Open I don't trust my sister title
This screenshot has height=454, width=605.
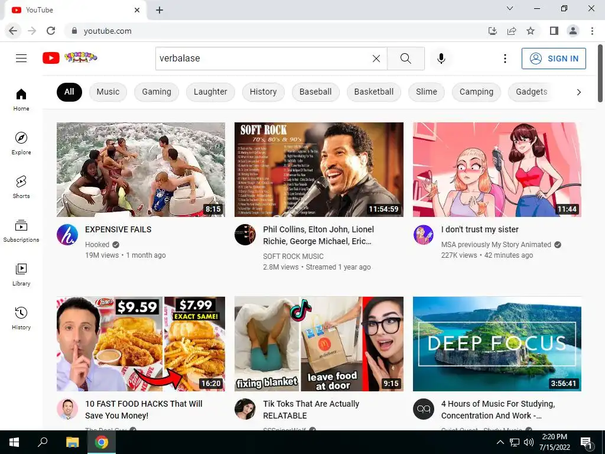pos(480,229)
